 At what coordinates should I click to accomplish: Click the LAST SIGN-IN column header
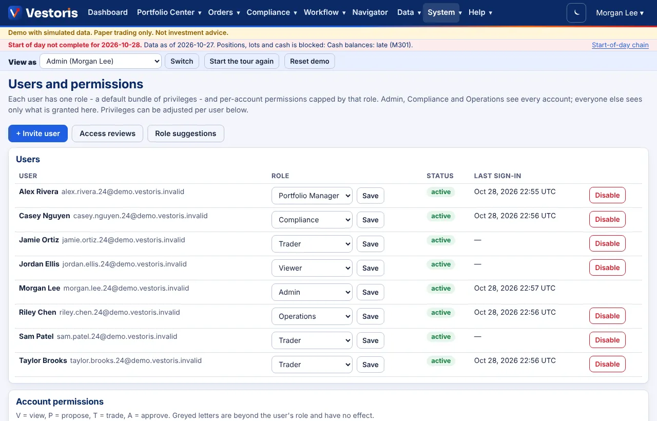click(x=497, y=176)
